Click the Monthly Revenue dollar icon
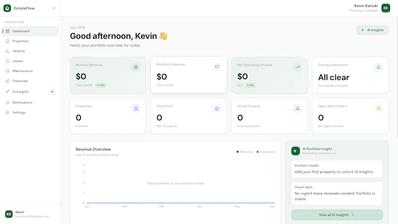 pyautogui.click(x=136, y=67)
